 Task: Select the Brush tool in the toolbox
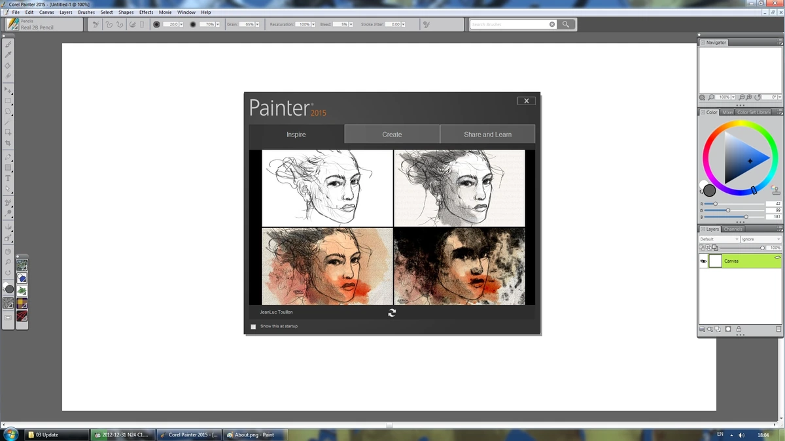(9, 44)
